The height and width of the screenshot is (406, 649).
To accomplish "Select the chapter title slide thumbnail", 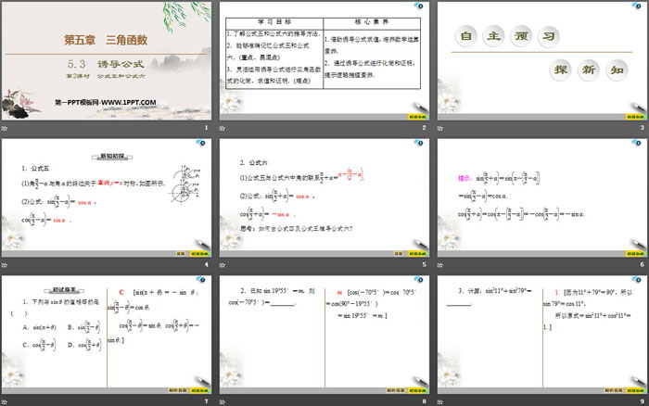I will [107, 61].
